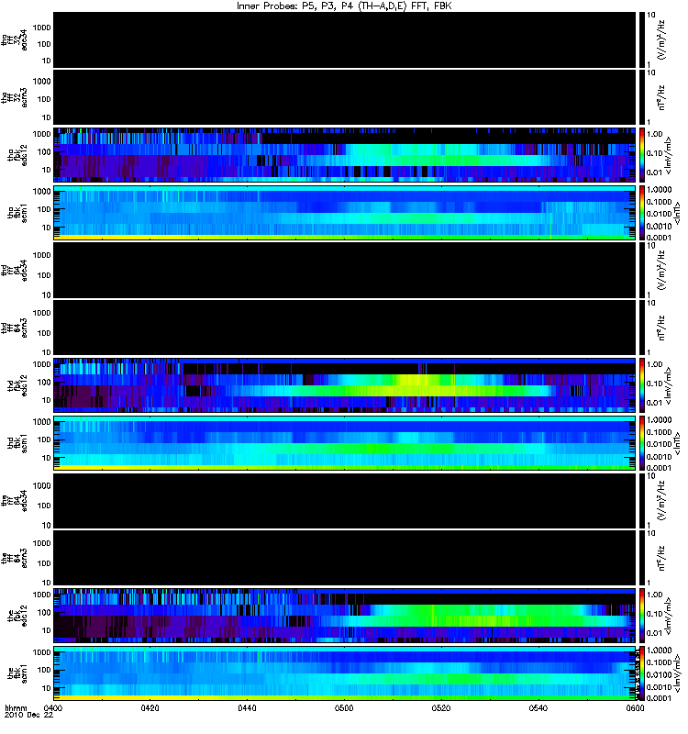Select the empty thd fff 64 scm3 panel
Image resolution: width=688 pixels, height=734 pixels.
345,328
